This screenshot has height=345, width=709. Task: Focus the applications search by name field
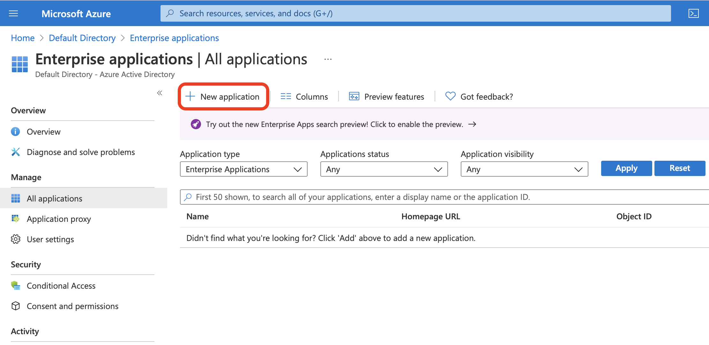point(444,197)
